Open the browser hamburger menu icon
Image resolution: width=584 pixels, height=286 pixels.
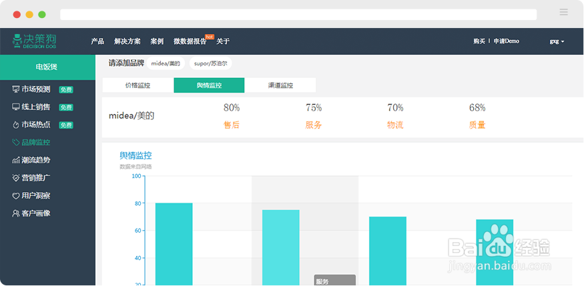click(x=563, y=12)
